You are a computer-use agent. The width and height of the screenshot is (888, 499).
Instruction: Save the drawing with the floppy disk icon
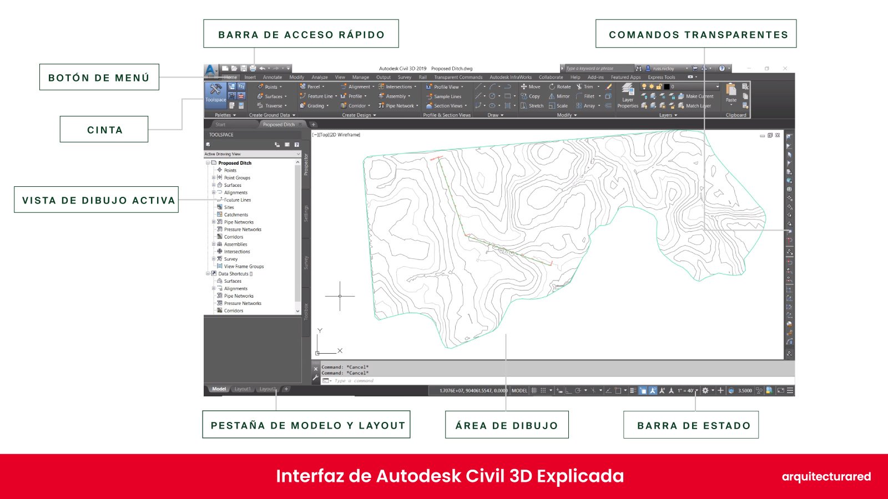pos(243,68)
